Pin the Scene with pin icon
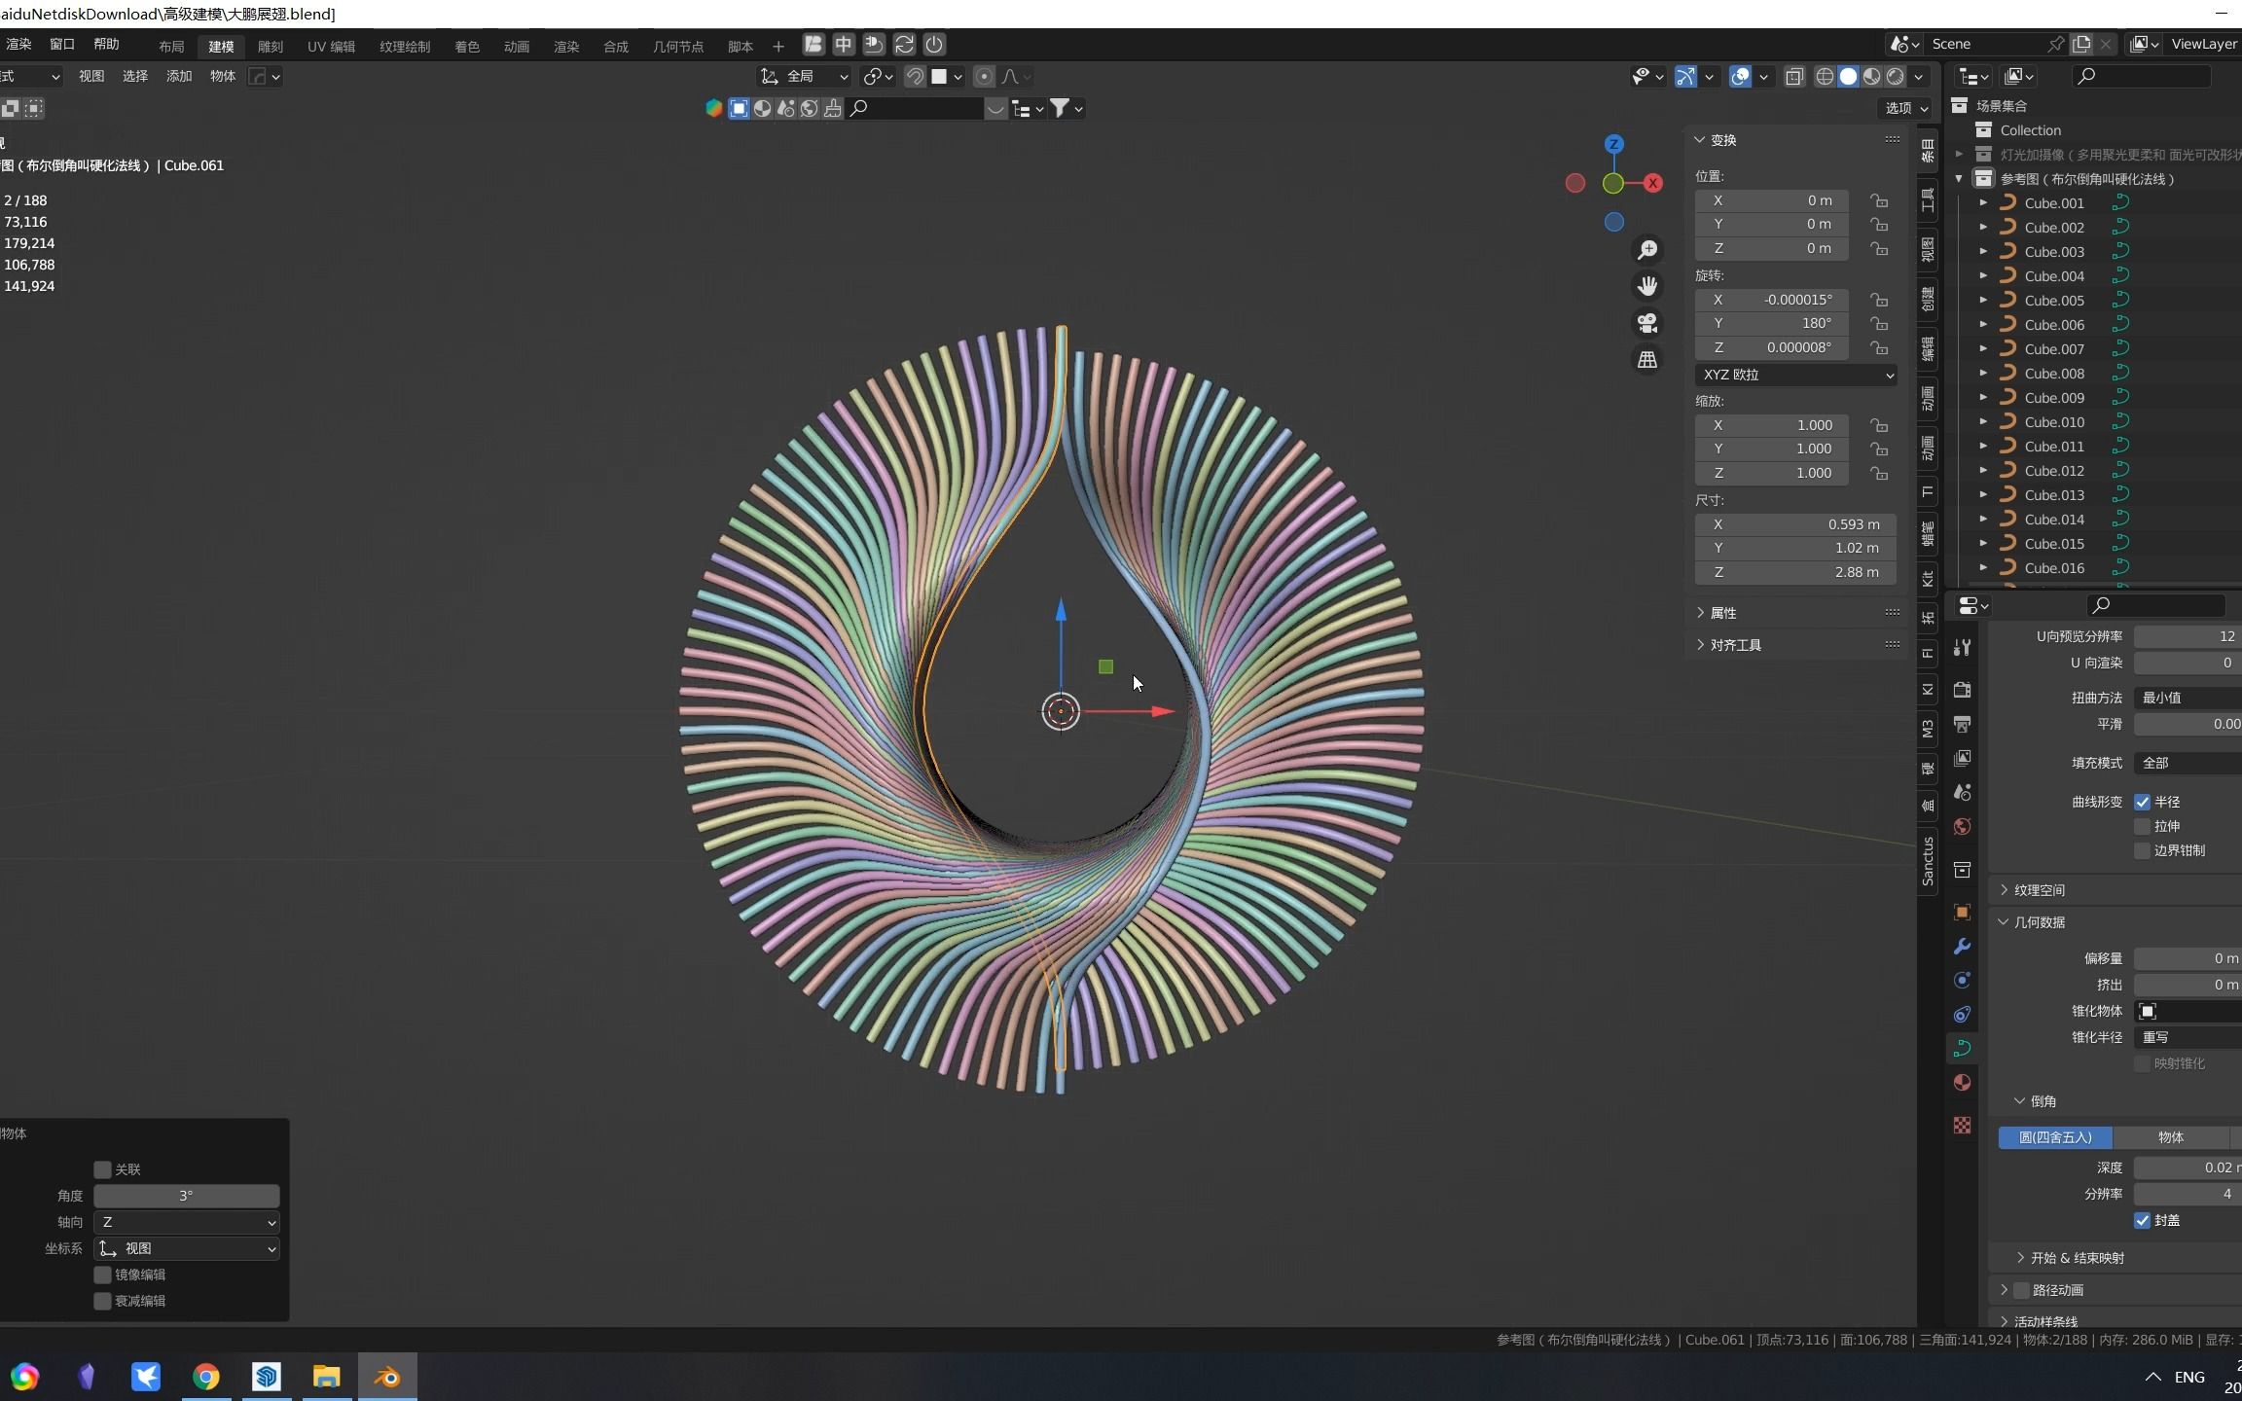 click(2055, 44)
